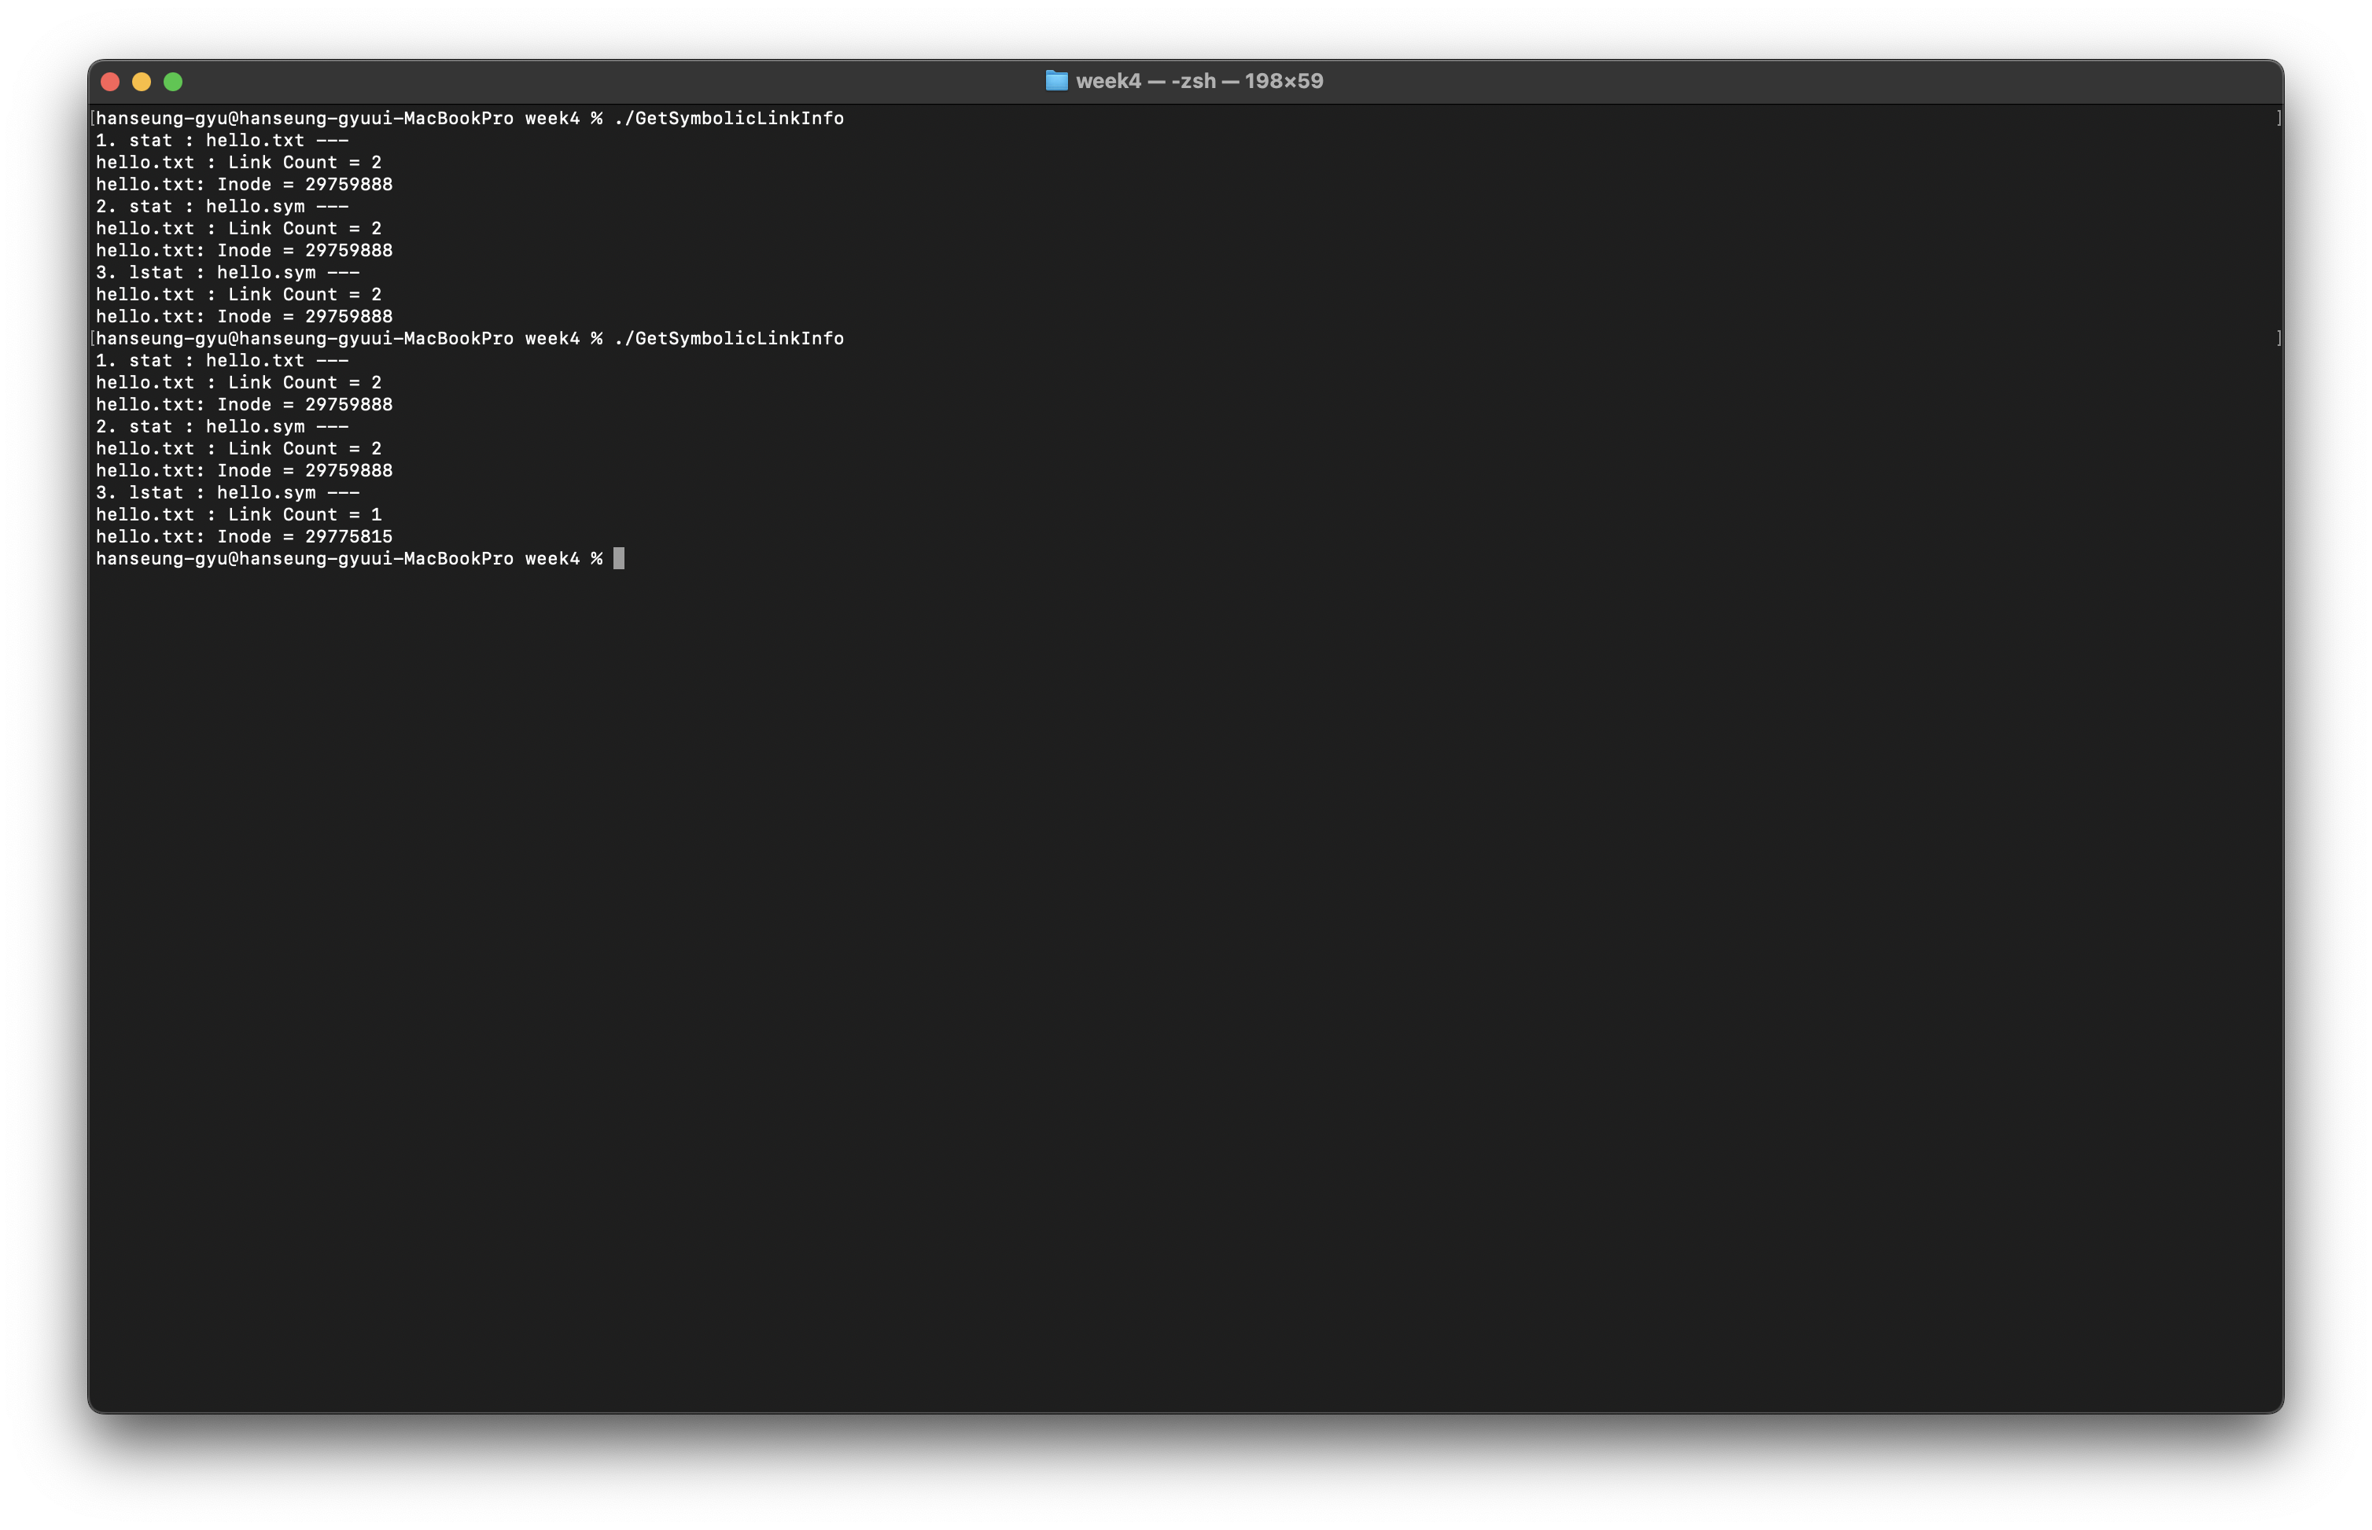Click the week4 folder icon in title bar
This screenshot has height=1530, width=2372.
[1056, 80]
